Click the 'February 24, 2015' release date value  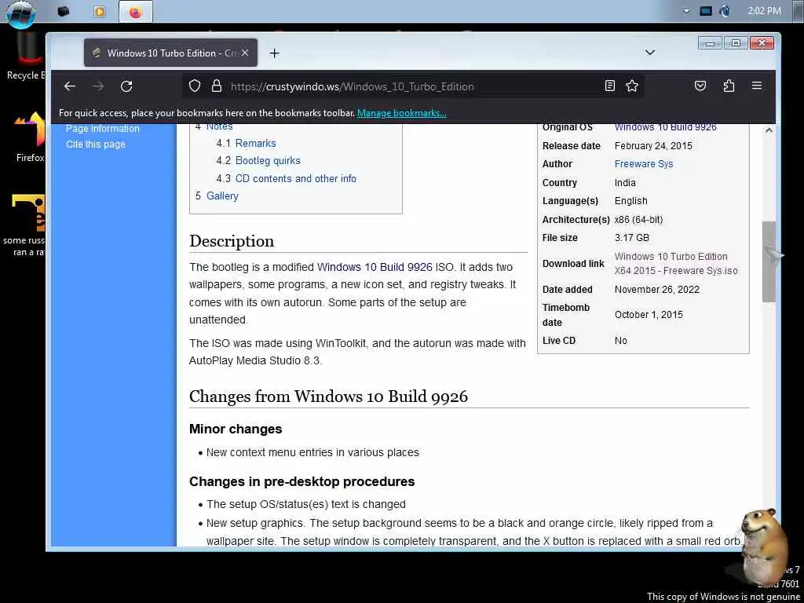(x=654, y=145)
